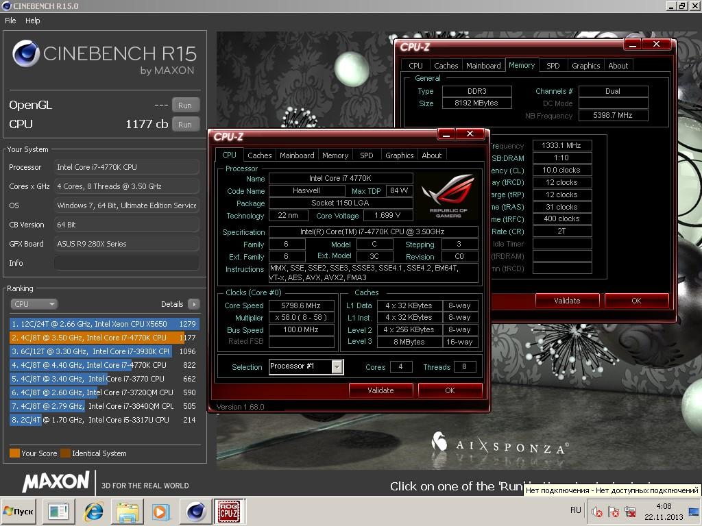Image resolution: width=702 pixels, height=526 pixels.
Task: Expand ranking Details arrow button
Action: (x=194, y=304)
